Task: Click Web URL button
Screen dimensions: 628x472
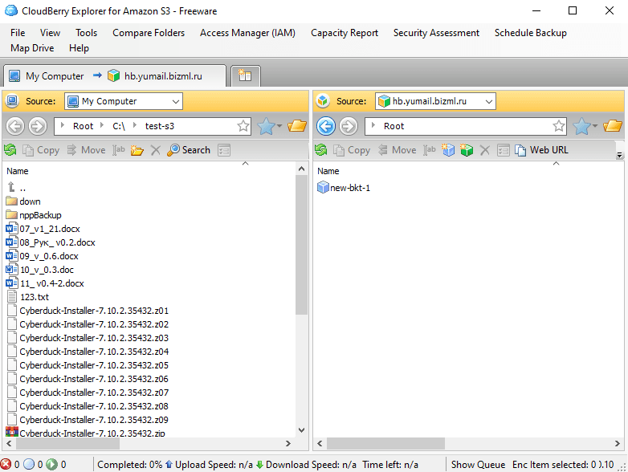Action: 541,150
